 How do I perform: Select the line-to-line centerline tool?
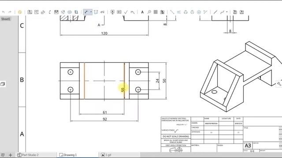[x=179, y=12]
